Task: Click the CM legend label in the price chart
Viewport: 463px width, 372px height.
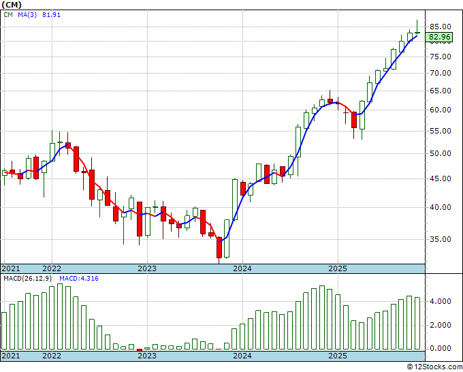Action: coord(8,15)
